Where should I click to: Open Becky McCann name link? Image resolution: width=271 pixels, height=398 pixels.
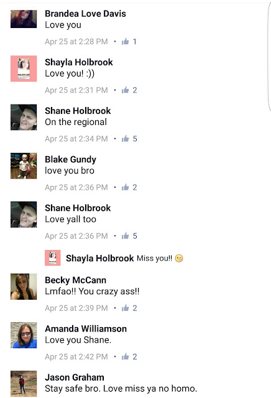(76, 280)
